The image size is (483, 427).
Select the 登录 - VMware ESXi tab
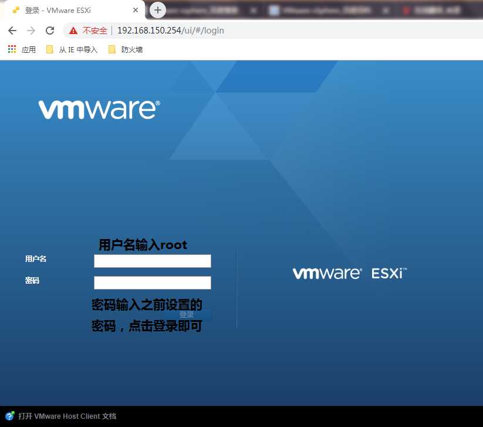click(72, 10)
